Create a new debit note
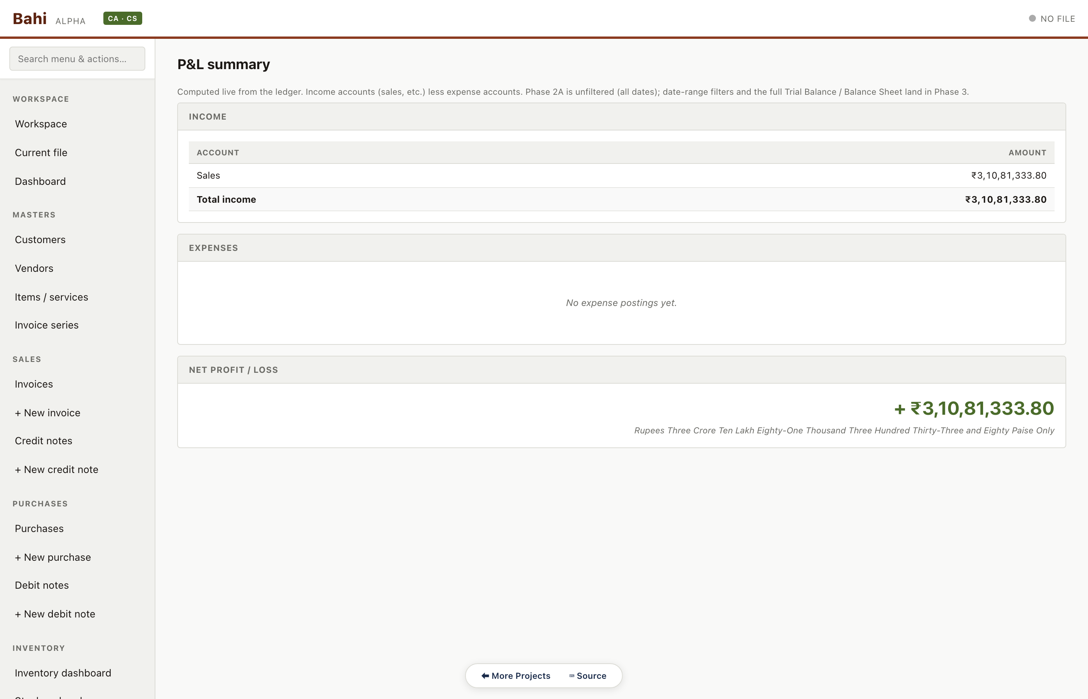This screenshot has width=1088, height=699. coord(55,614)
